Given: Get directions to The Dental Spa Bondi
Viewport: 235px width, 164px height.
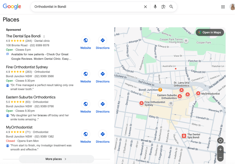Looking at the screenshot, I should [103, 43].
